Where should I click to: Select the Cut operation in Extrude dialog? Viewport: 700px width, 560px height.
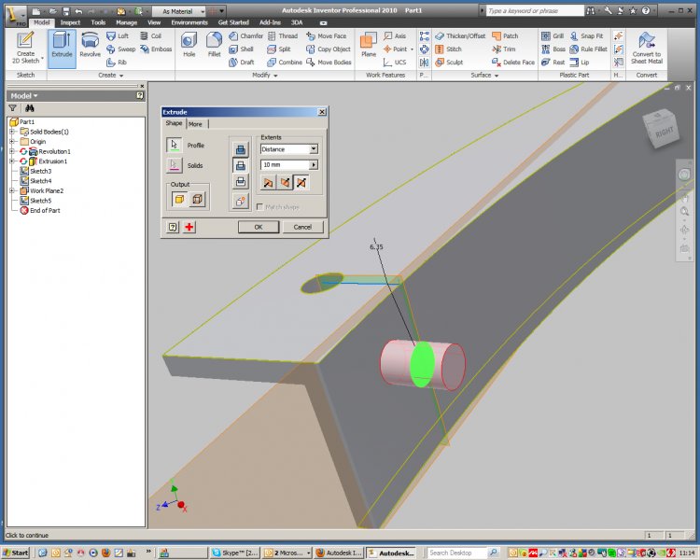tap(240, 166)
